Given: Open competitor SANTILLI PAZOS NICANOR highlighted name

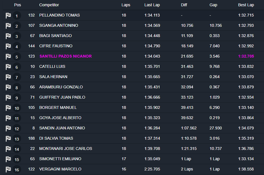Looking at the screenshot, I should pos(65,56).
